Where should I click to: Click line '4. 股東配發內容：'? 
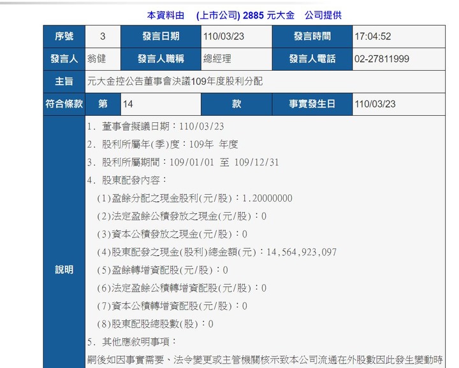127,180
